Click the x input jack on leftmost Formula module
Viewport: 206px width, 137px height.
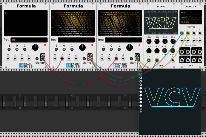15,59
